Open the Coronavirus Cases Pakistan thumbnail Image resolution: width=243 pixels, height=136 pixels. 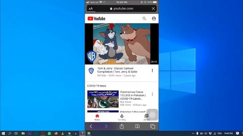click(x=103, y=99)
